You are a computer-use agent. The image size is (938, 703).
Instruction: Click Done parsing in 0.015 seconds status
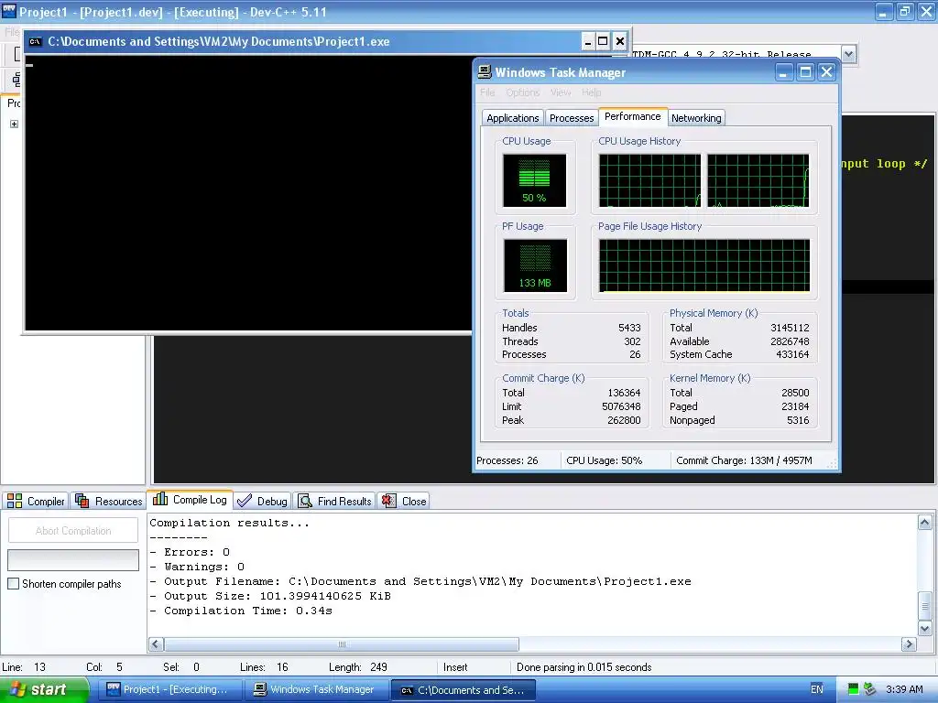pos(584,667)
